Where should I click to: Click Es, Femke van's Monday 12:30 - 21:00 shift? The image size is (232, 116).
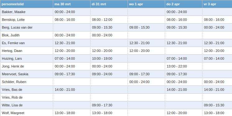click(65, 43)
